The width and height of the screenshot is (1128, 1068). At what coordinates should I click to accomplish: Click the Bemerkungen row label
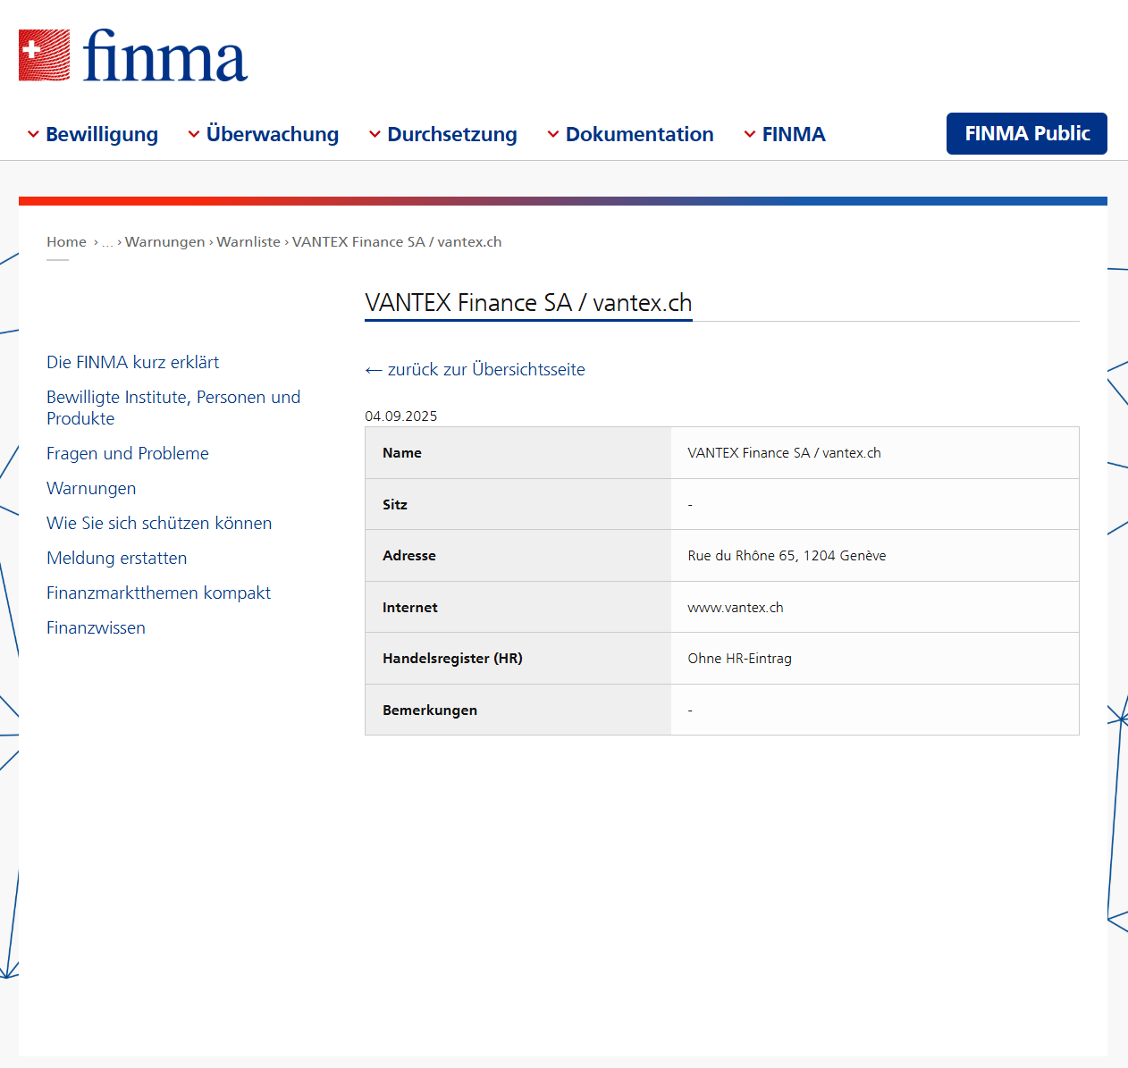[430, 711]
